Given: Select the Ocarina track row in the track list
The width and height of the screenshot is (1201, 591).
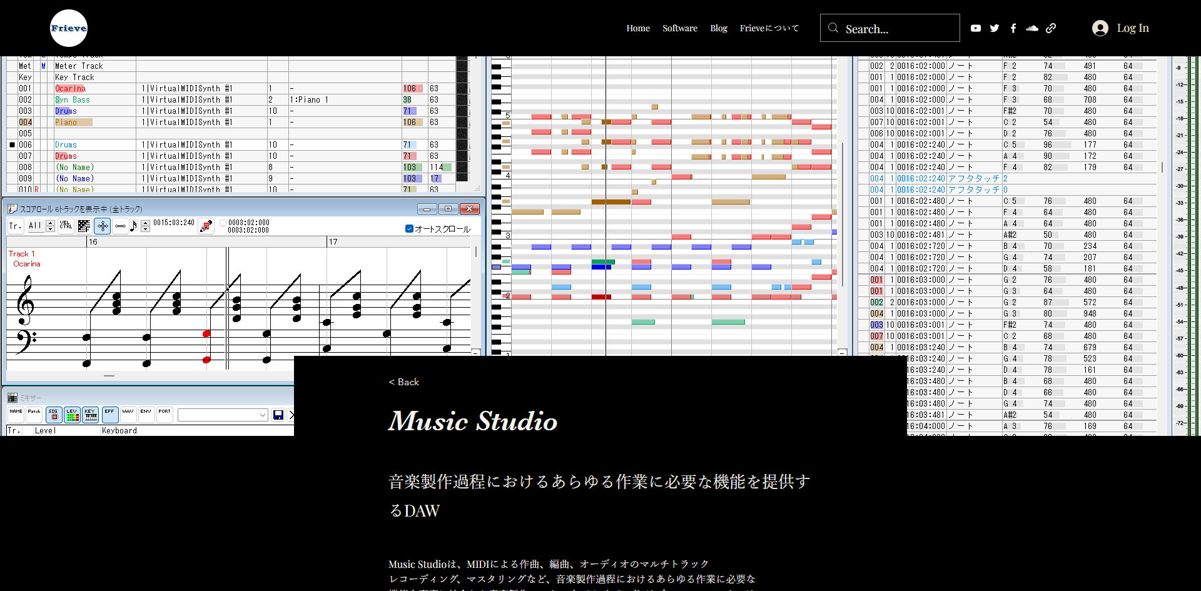Looking at the screenshot, I should click(238, 88).
